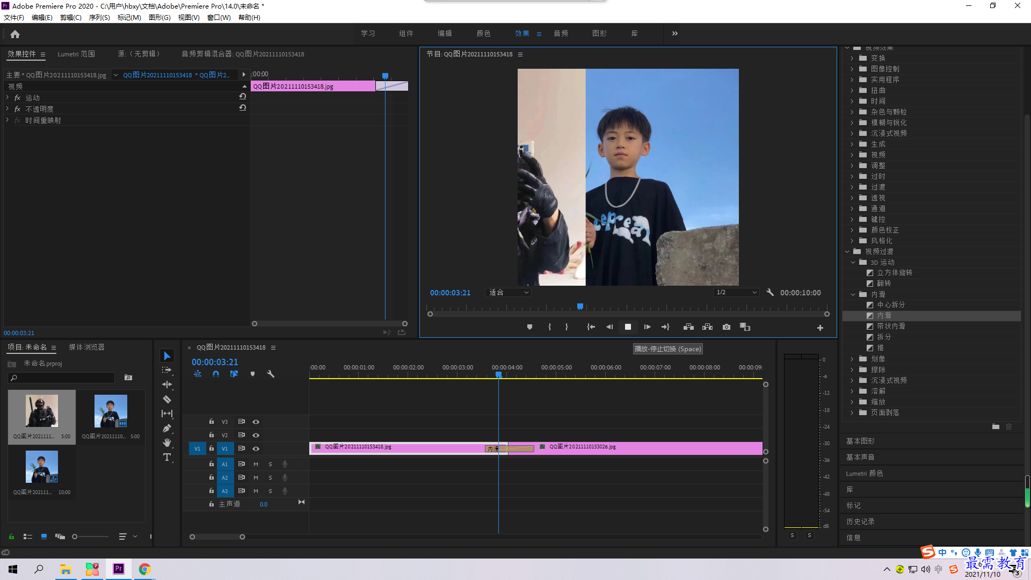Stop playback in Program monitor

click(x=628, y=327)
